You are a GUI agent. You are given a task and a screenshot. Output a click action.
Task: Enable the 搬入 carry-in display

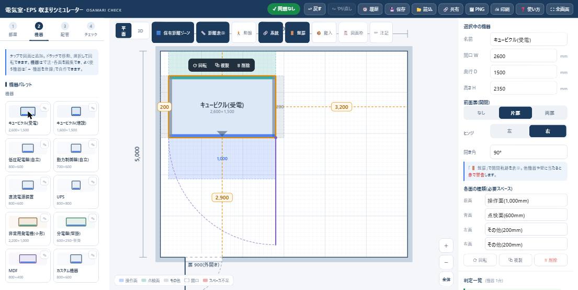pyautogui.click(x=324, y=32)
